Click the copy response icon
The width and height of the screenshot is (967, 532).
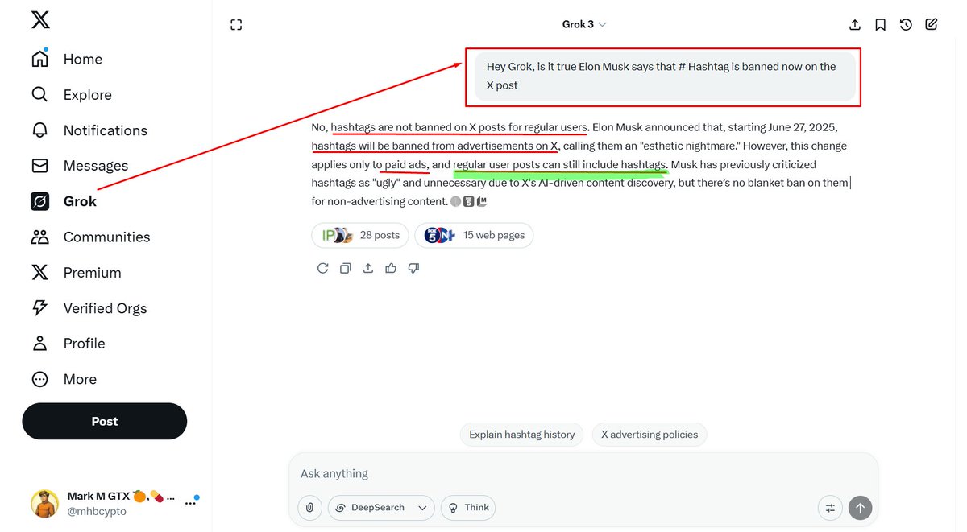click(x=345, y=268)
